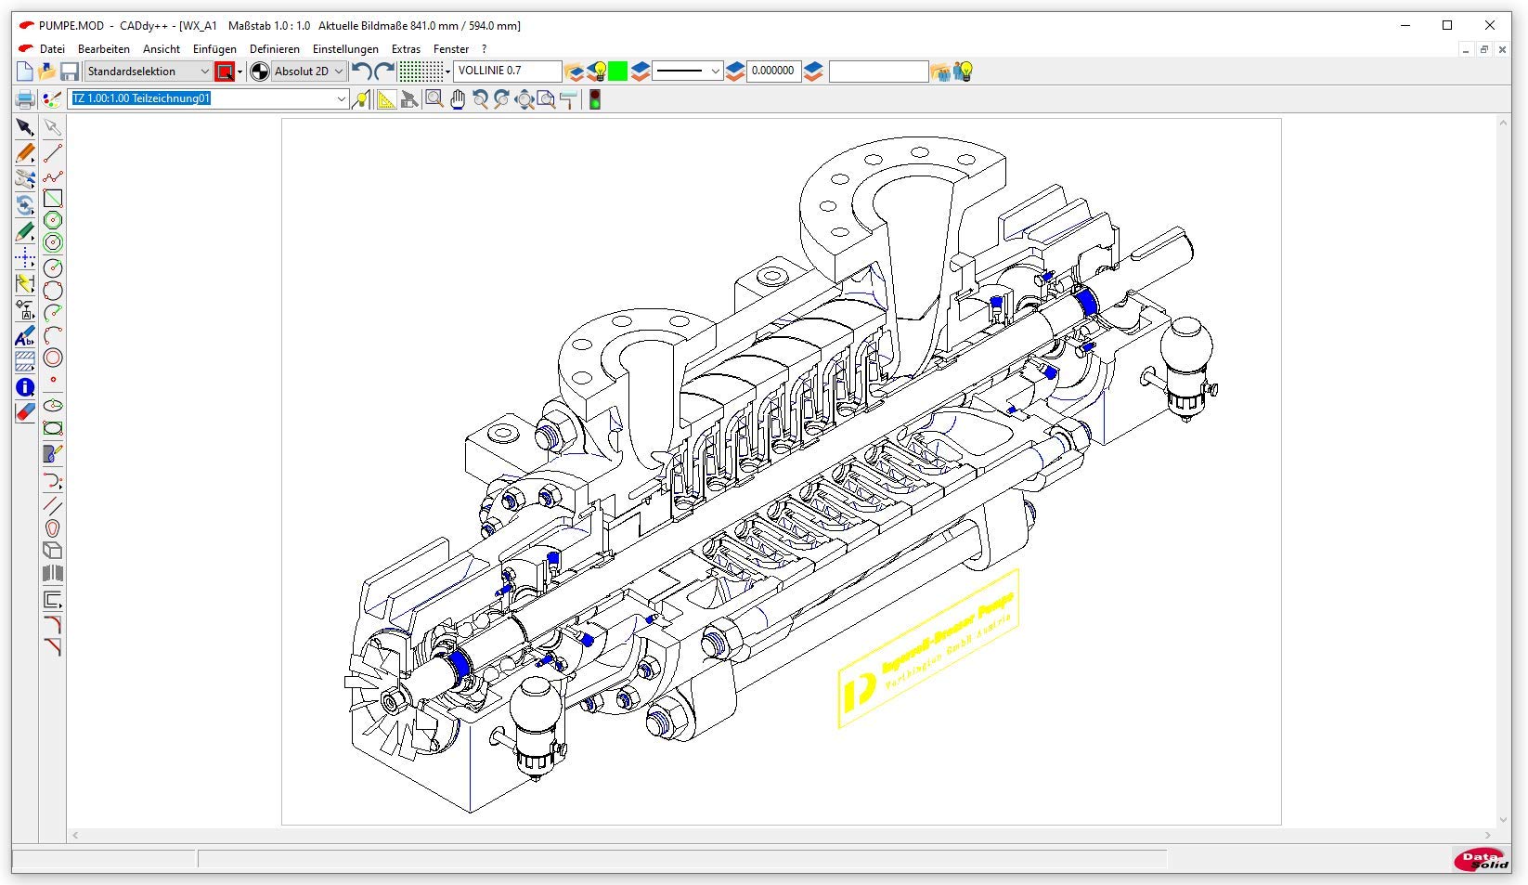Open the arrow next to grid pattern icon

[447, 72]
